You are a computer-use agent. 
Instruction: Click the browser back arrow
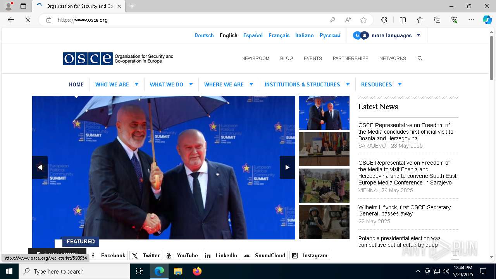click(x=11, y=20)
